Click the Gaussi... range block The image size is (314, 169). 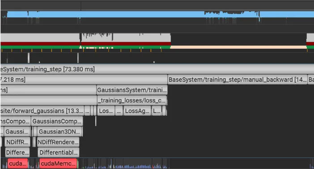click(17, 132)
